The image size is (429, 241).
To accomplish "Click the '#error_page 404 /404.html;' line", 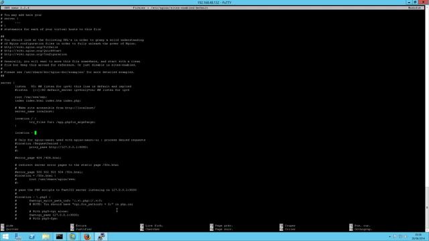I will point(38,158).
